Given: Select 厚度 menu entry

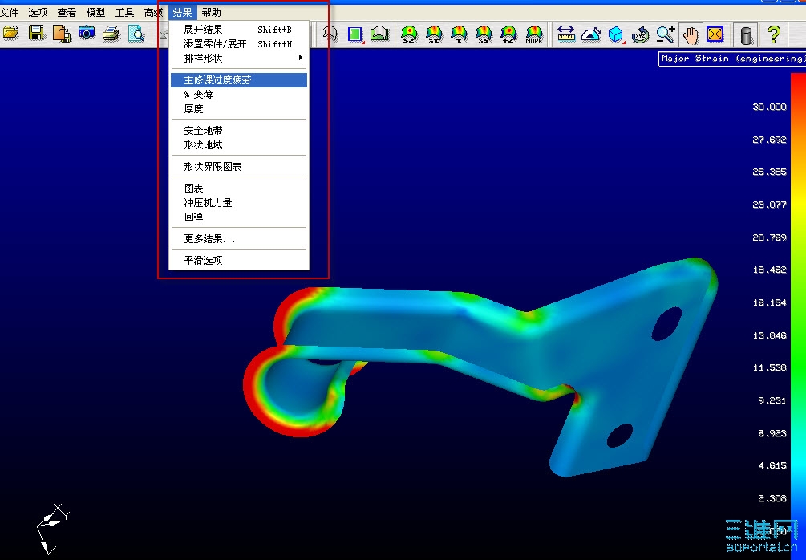Looking at the screenshot, I should click(x=239, y=108).
